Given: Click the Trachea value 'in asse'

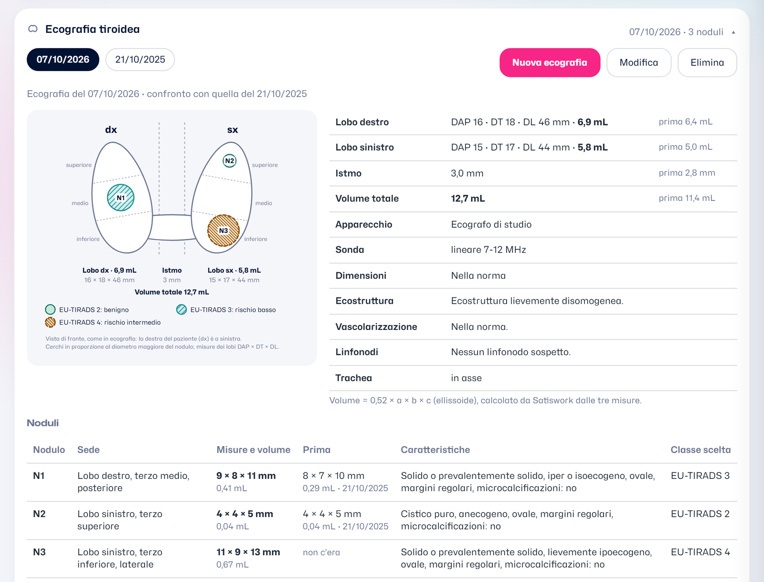Looking at the screenshot, I should click(x=466, y=378).
